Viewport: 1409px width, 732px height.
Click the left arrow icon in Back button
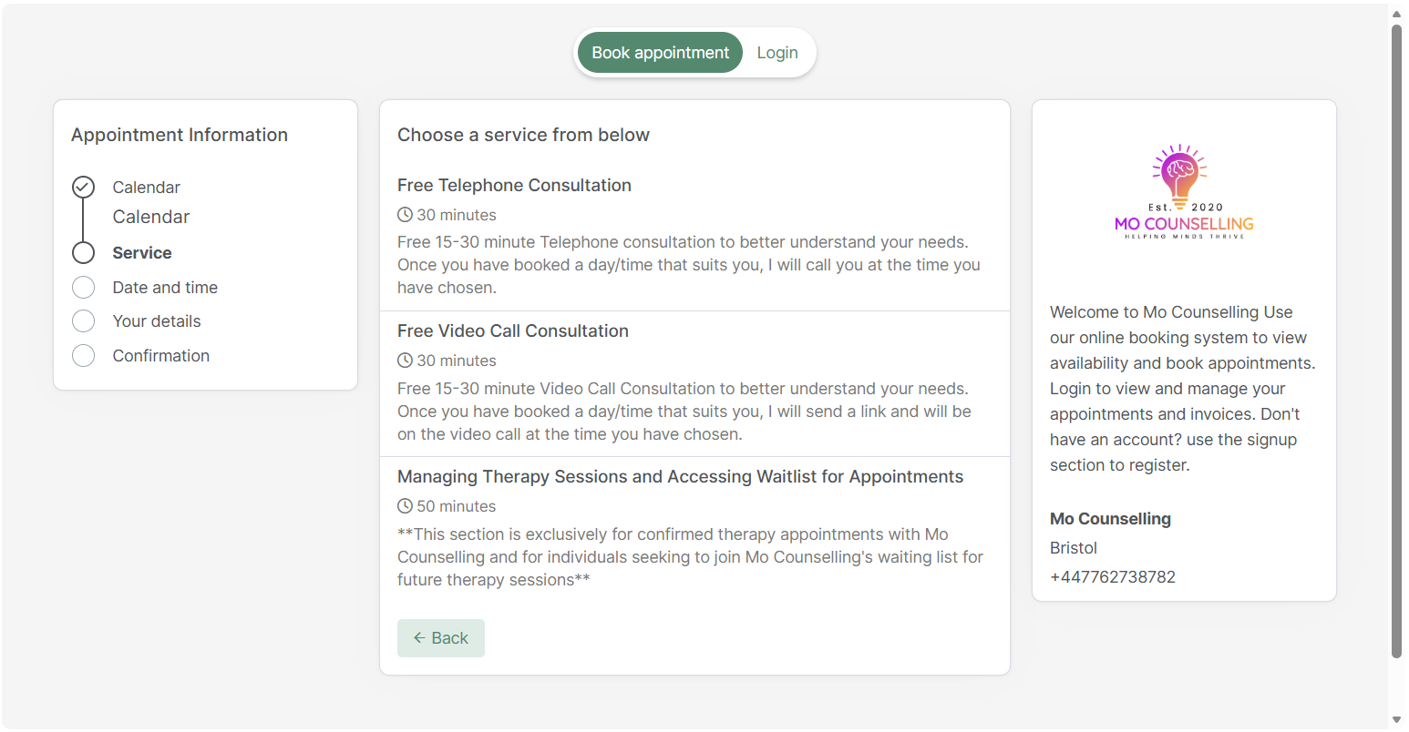click(x=419, y=638)
